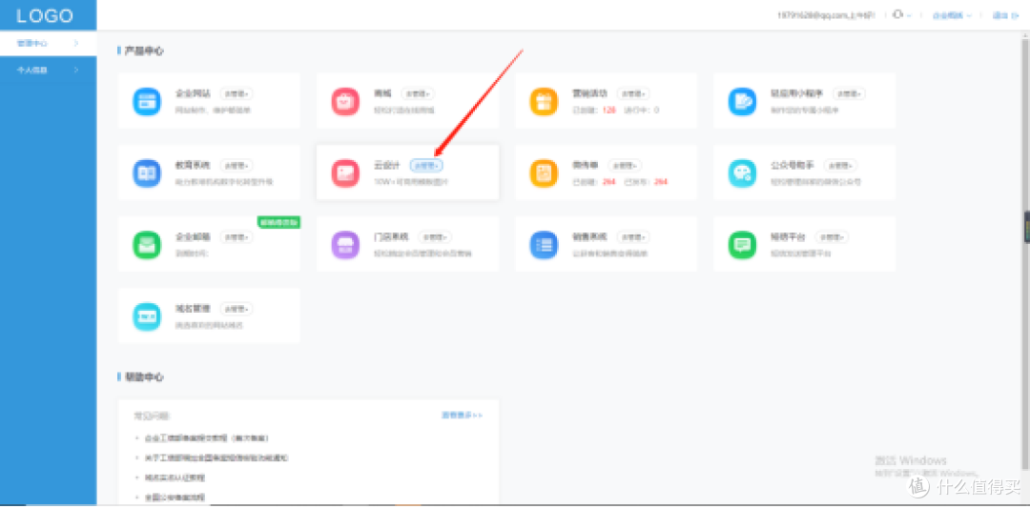The height and width of the screenshot is (508, 1030).
Task: Expand the 管理 dropdown for 域名管理
Action: tap(237, 309)
